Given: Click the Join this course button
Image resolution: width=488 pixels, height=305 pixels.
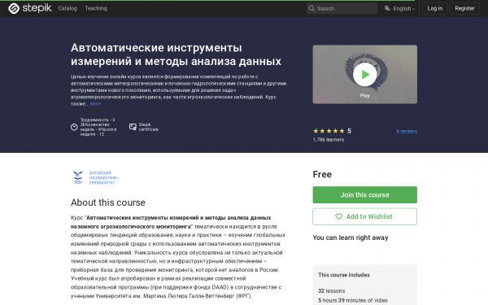Looking at the screenshot, I should click(364, 195).
